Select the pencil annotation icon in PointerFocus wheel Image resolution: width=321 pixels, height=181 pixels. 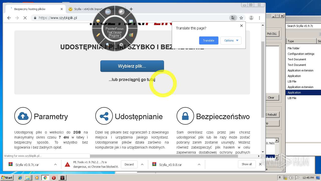tap(98, 35)
